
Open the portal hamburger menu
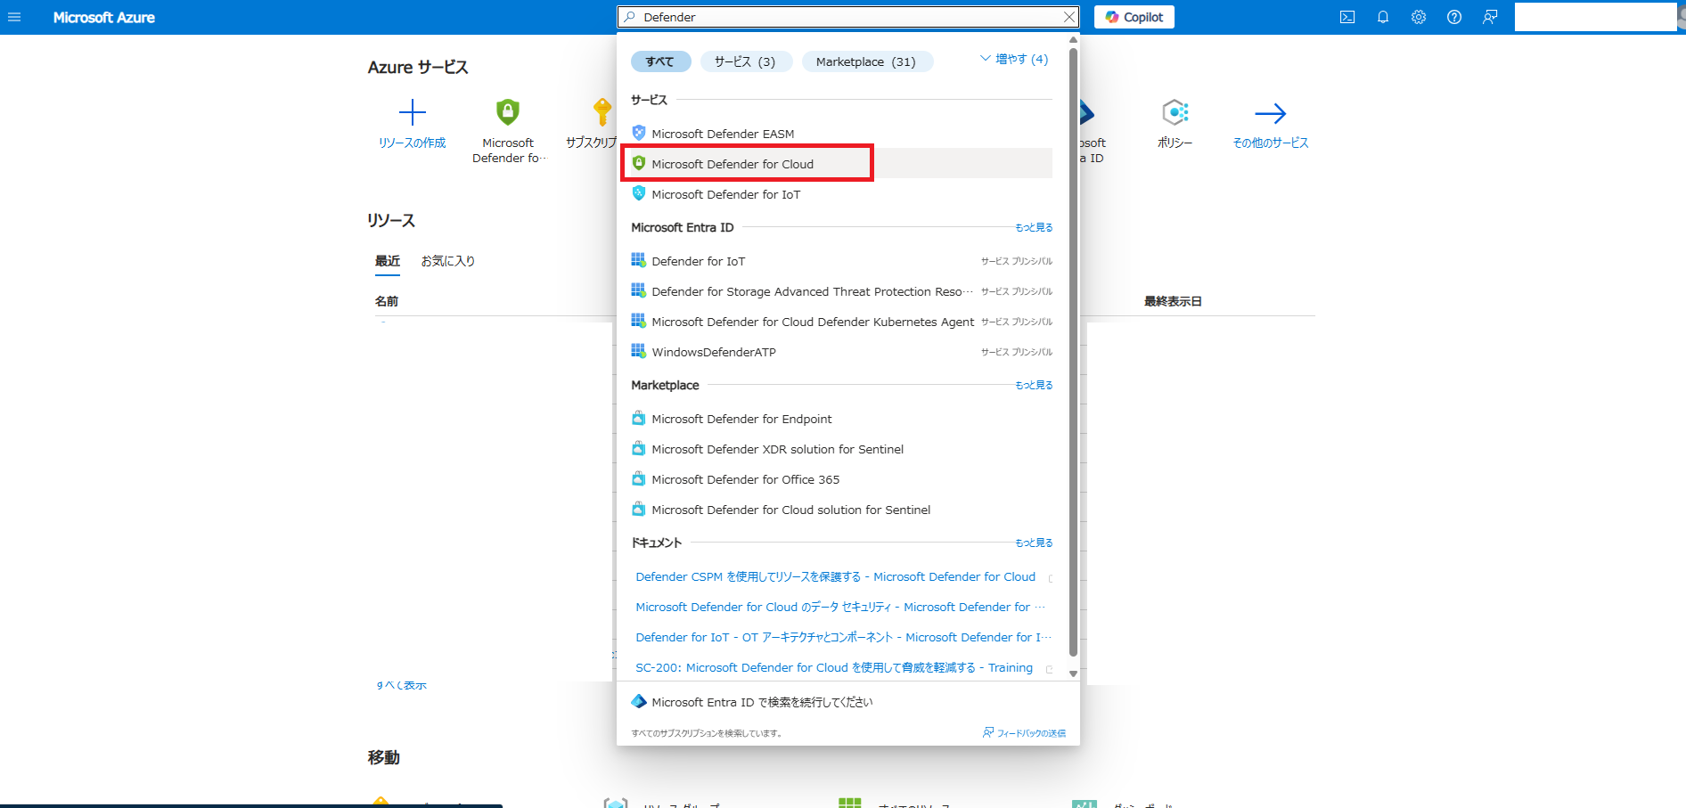[14, 17]
